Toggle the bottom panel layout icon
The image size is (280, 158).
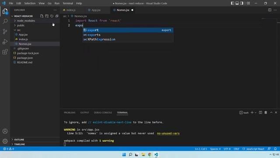coord(237,3)
